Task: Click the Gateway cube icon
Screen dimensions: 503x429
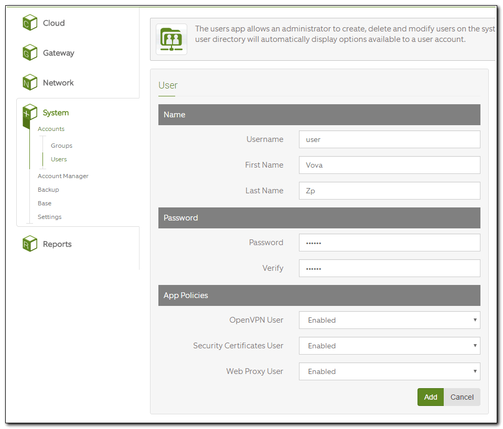Action: (30, 52)
